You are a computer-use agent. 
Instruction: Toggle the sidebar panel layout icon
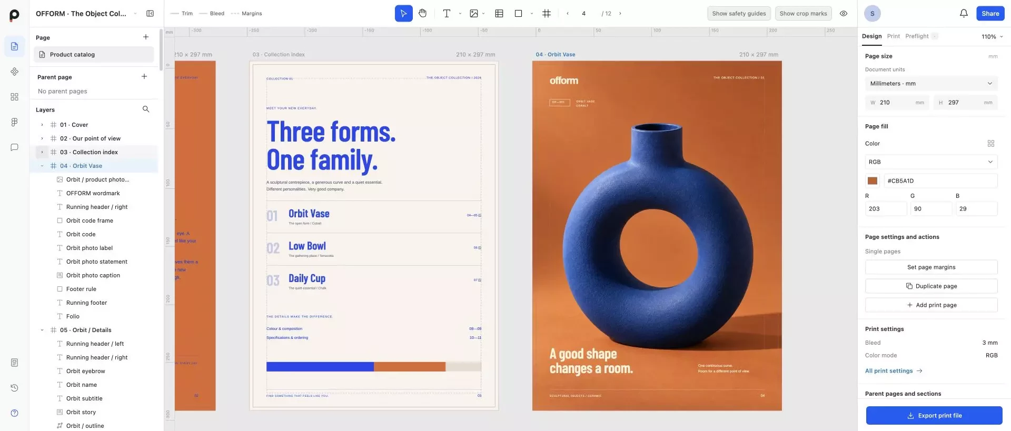pyautogui.click(x=150, y=14)
